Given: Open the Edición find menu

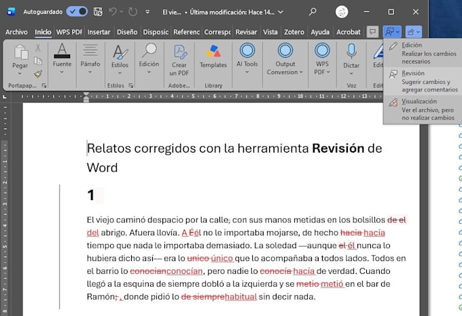Looking at the screenshot, I should (x=149, y=58).
